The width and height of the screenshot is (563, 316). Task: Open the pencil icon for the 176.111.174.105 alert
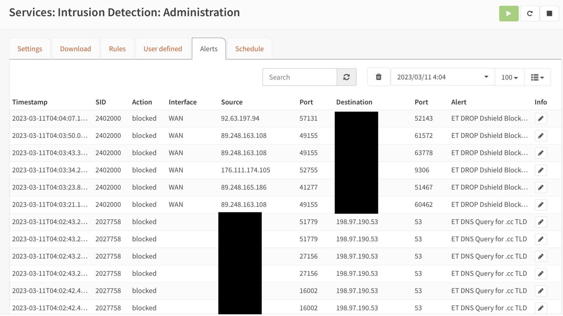[x=541, y=170]
